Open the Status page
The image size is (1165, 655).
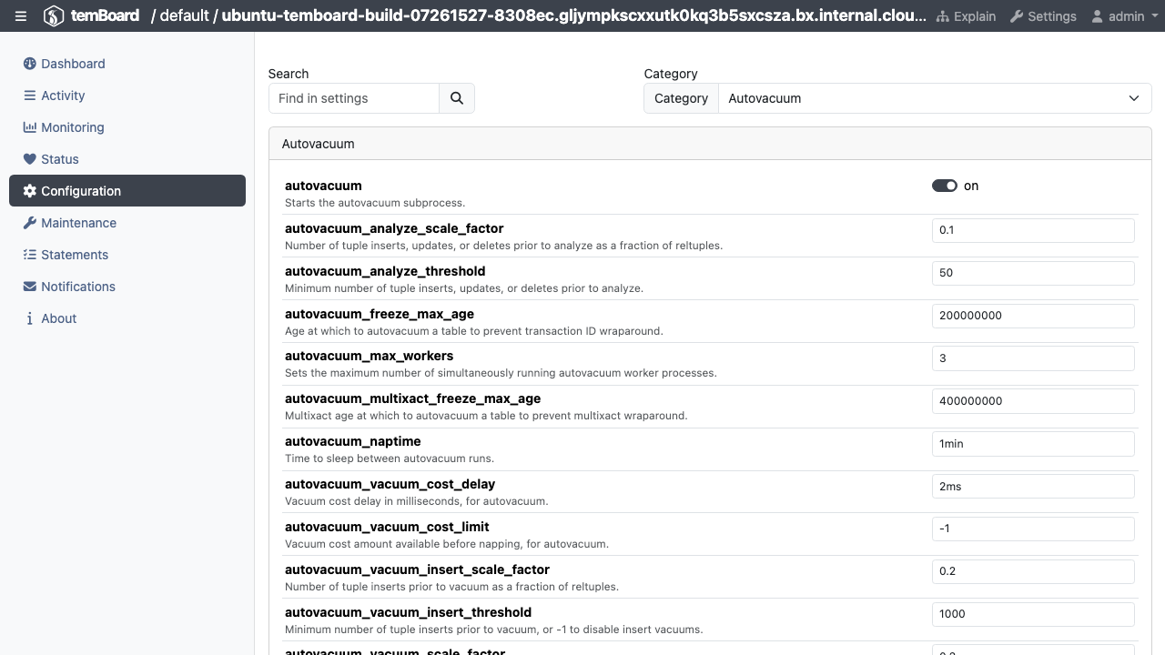point(127,159)
